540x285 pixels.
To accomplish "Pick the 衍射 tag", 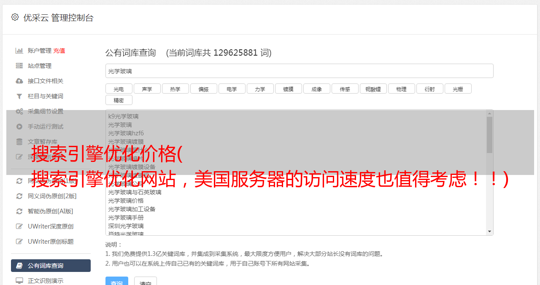I will 430,89.
